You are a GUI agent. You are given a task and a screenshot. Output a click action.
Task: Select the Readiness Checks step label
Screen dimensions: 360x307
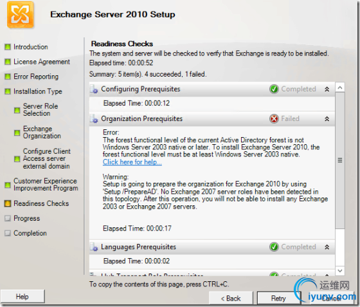click(x=41, y=203)
